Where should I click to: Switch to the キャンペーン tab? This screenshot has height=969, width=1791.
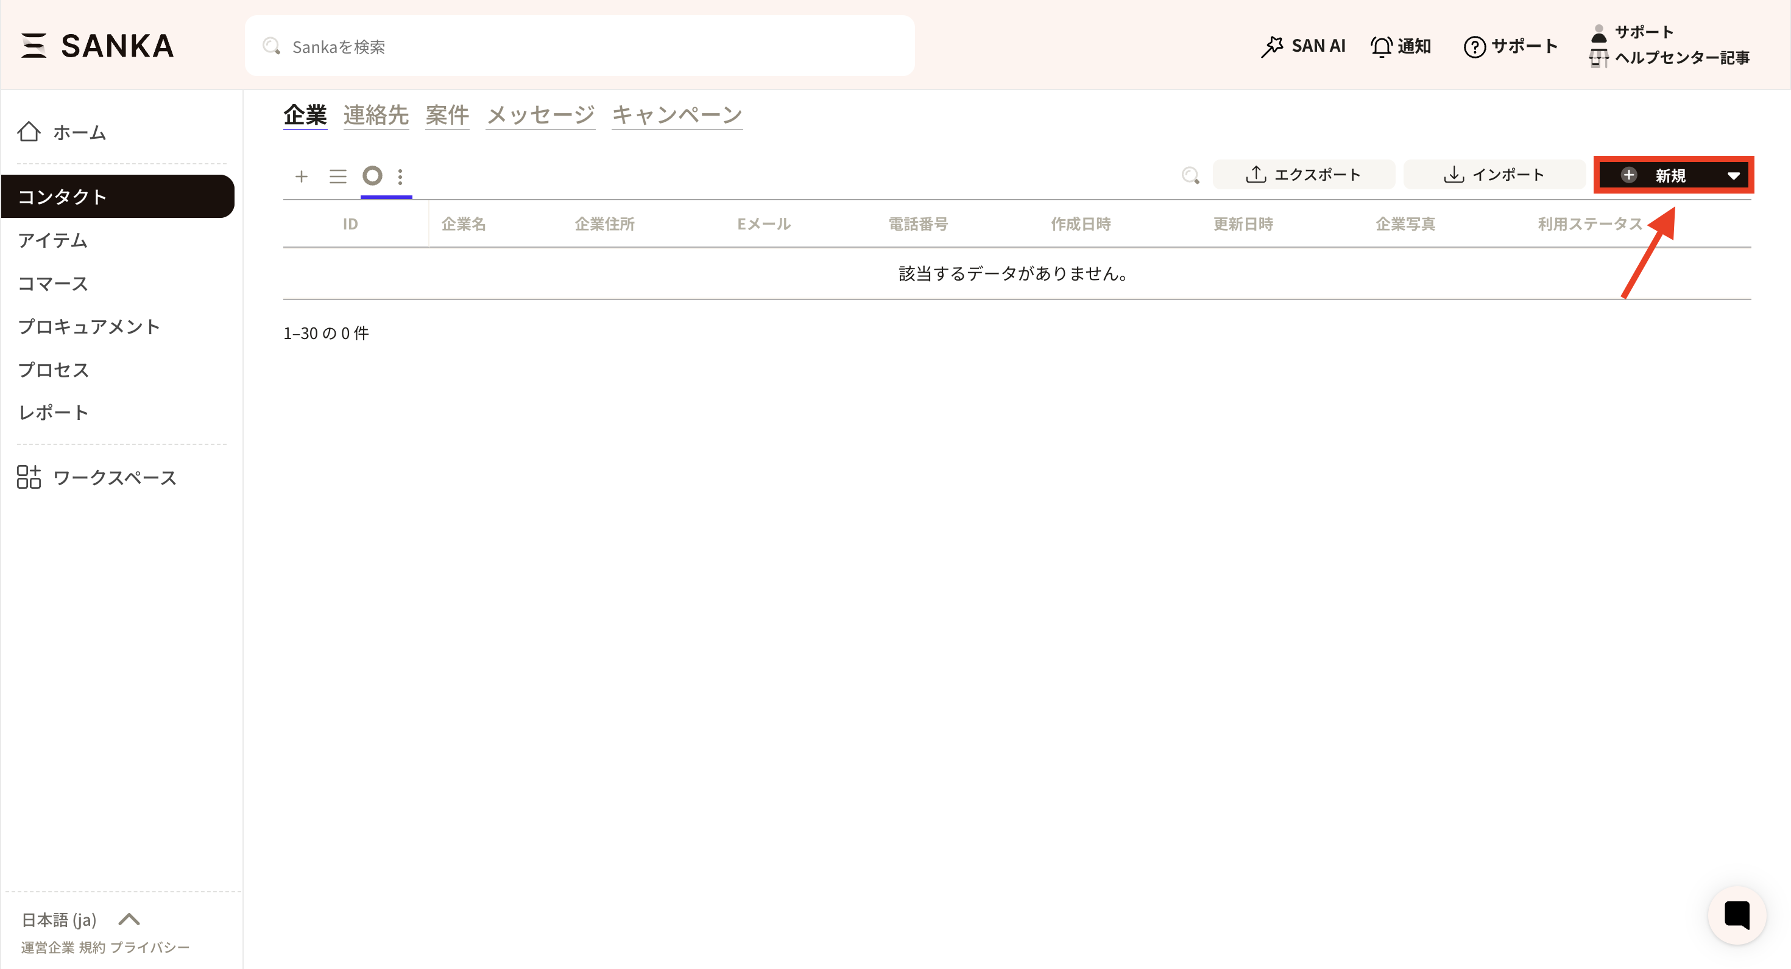676,114
